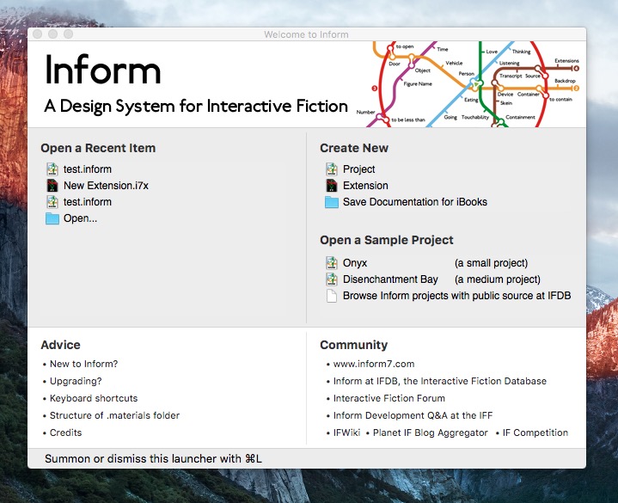
Task: Click the blue folder icon beside Open...
Action: pyautogui.click(x=52, y=218)
